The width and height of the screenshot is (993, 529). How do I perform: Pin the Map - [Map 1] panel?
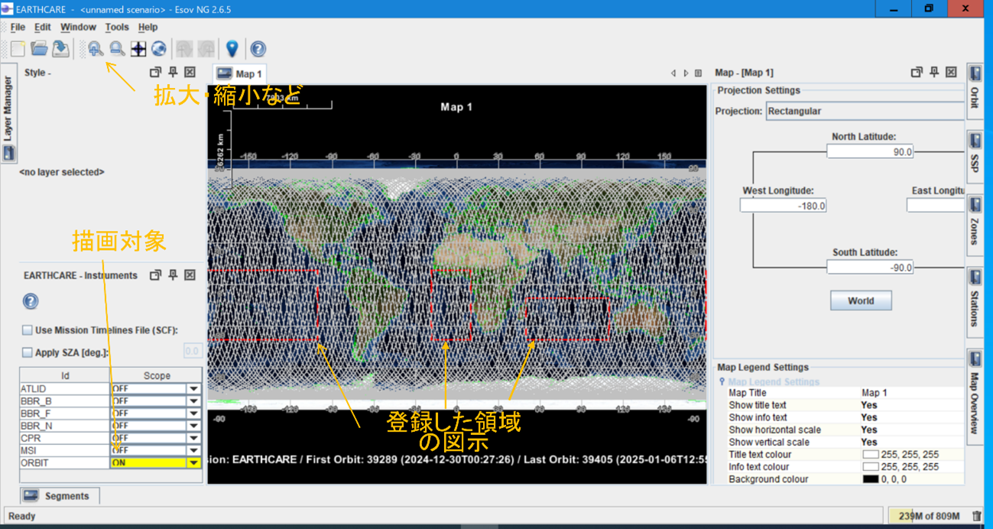[x=934, y=72]
